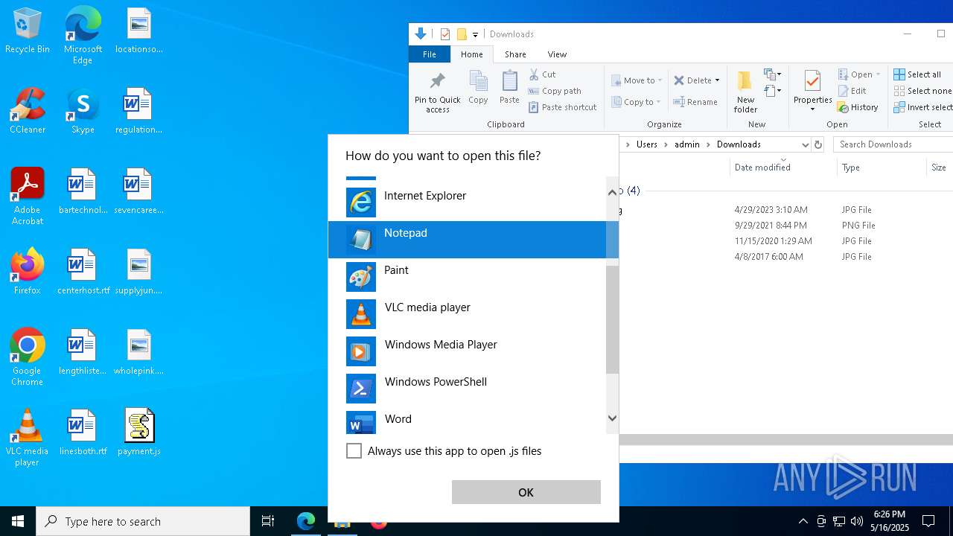Open the Recycle Bin desktop icon

coord(28,31)
